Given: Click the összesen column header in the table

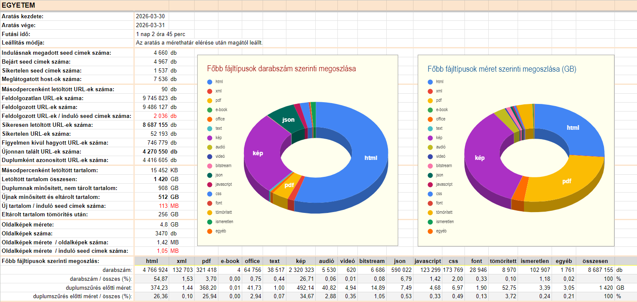Looking at the screenshot, I should click(x=595, y=261).
